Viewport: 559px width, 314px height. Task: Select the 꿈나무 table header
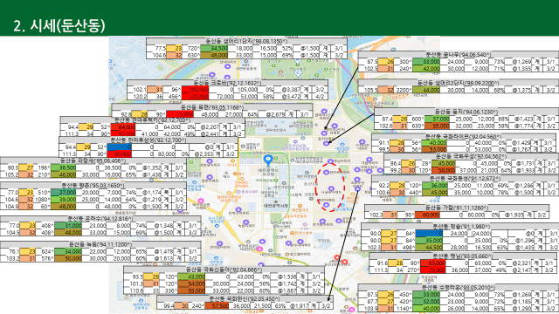coord(458,54)
